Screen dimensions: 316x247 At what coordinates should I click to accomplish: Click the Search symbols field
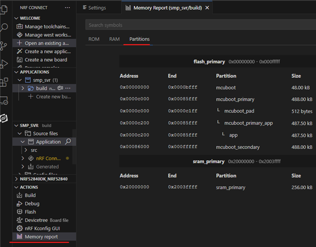click(x=201, y=25)
